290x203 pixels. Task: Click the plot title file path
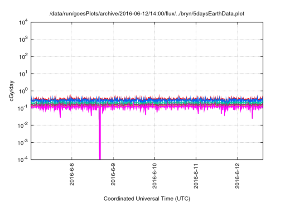point(147,14)
